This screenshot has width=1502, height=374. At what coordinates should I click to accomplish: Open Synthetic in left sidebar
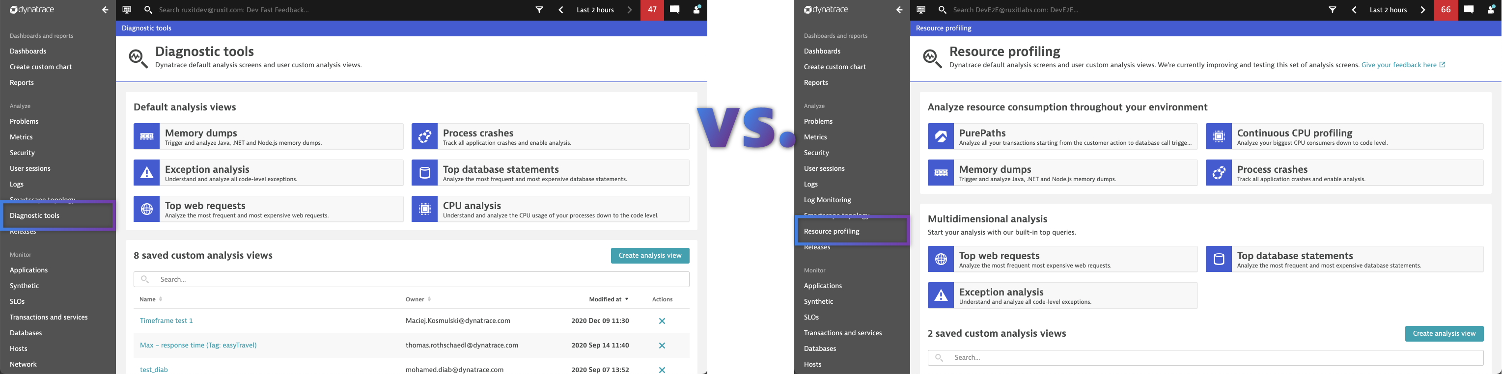pos(25,286)
